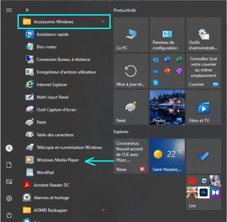Image resolution: width=227 pixels, height=222 pixels.
Task: Click the Power icon in the sidebar
Action: 9,215
